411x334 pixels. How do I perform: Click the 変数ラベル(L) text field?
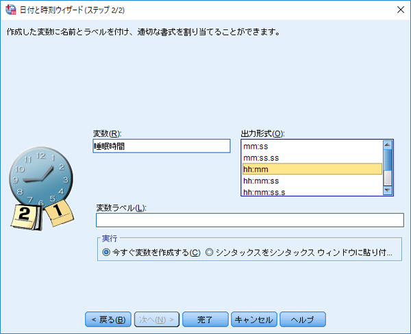pyautogui.click(x=249, y=220)
